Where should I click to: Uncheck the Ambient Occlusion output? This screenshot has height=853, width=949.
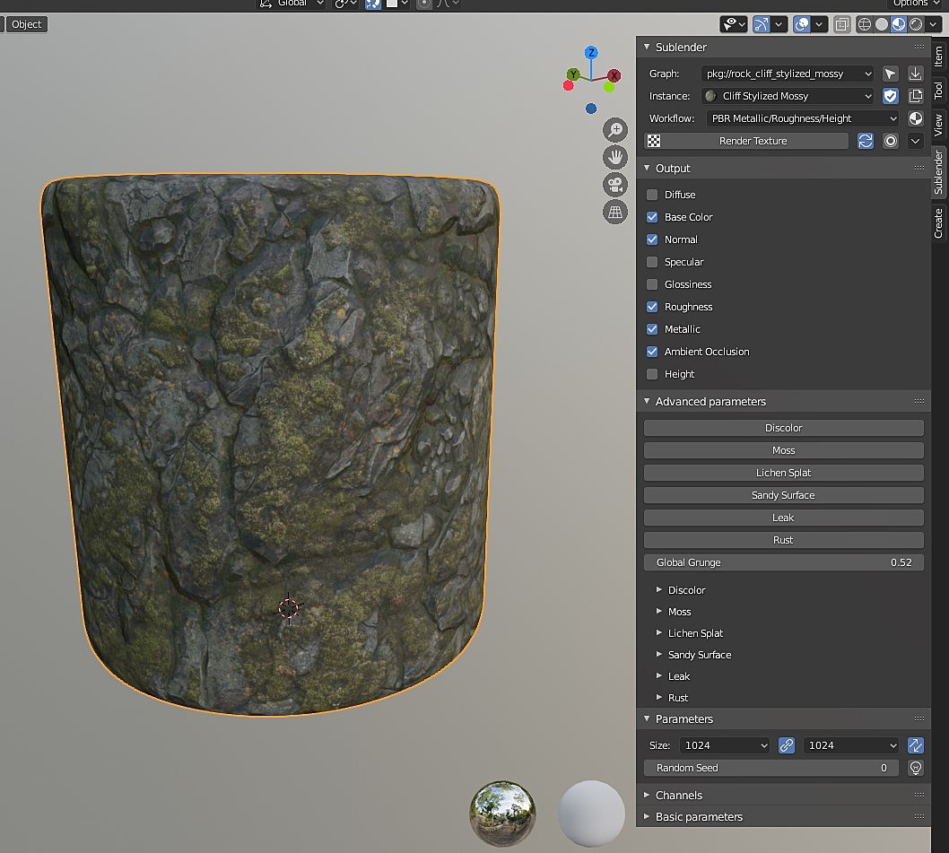pyautogui.click(x=652, y=352)
